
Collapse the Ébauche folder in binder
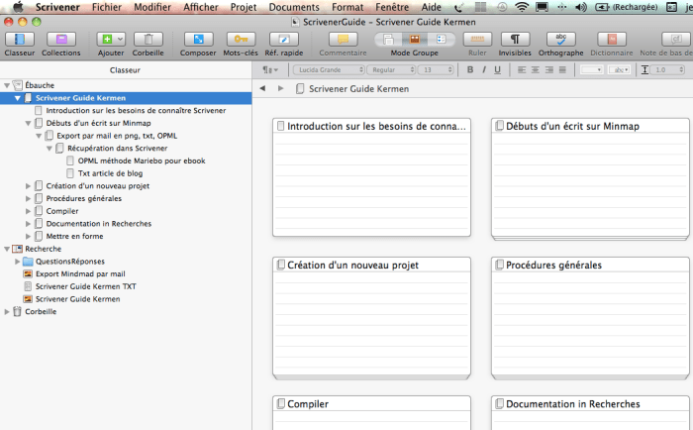(x=7, y=85)
